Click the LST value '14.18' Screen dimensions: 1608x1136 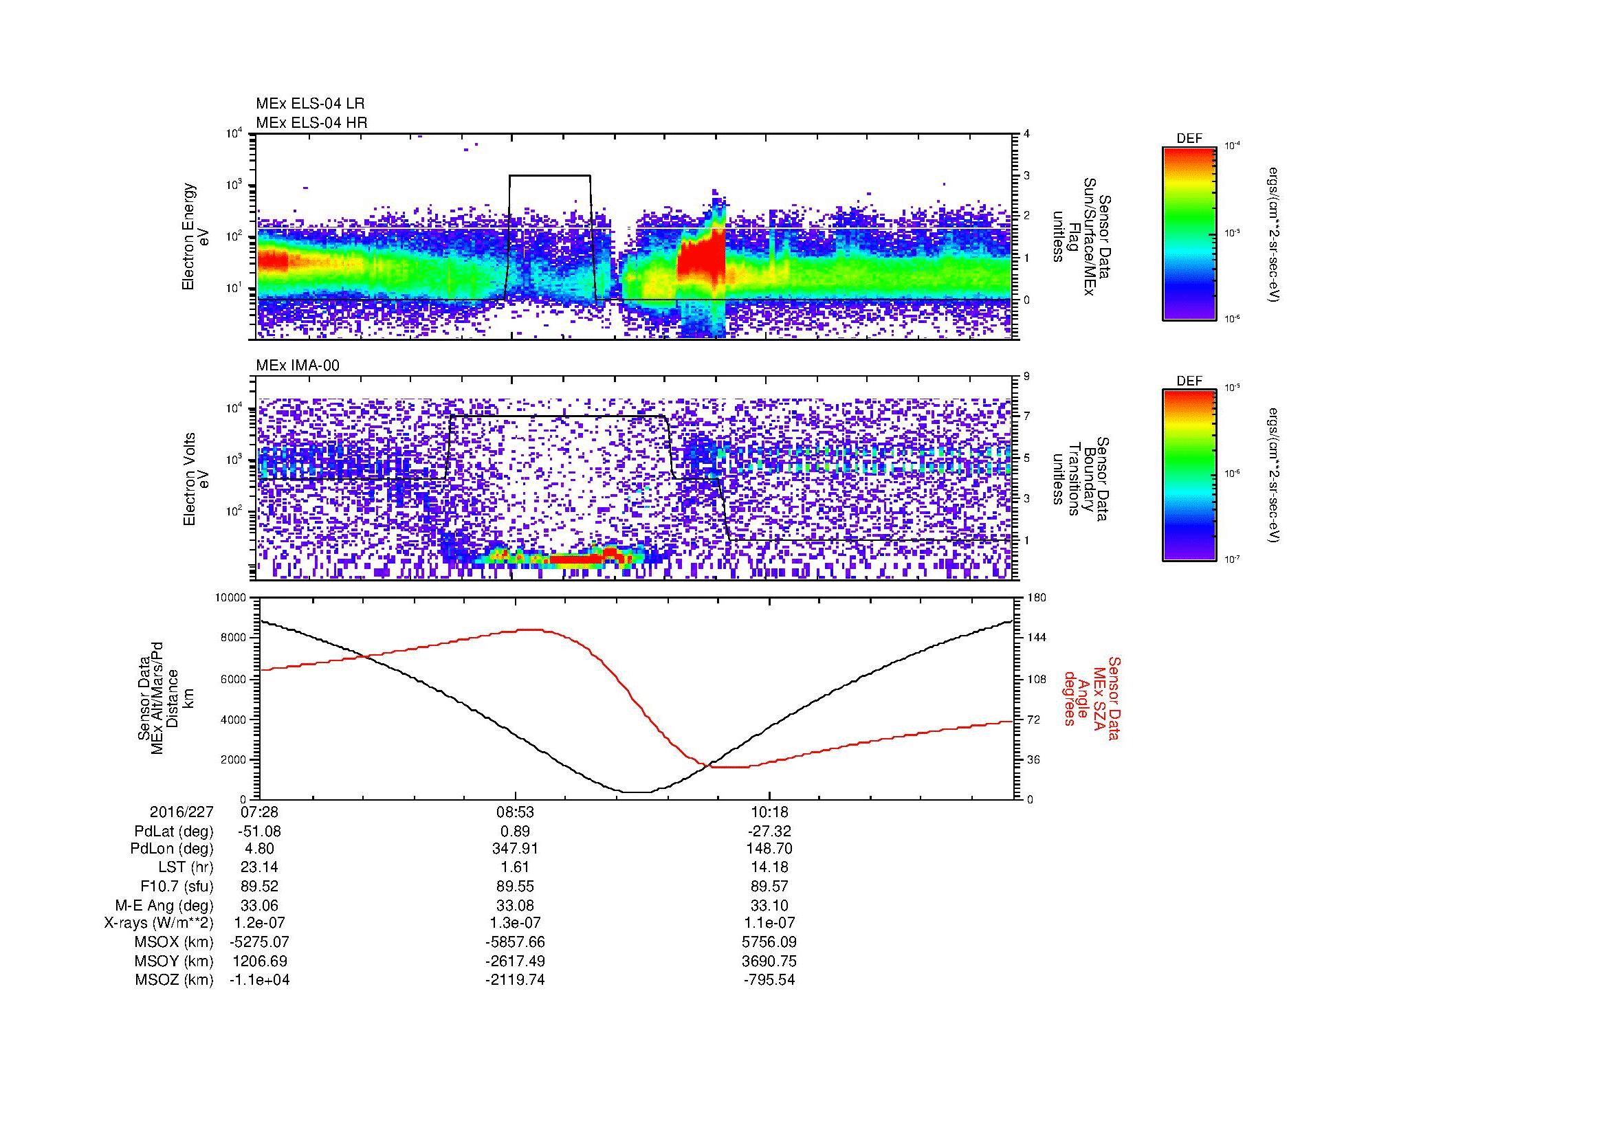point(769,867)
